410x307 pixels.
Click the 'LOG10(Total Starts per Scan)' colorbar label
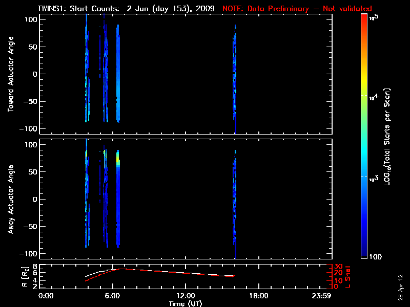[389, 138]
